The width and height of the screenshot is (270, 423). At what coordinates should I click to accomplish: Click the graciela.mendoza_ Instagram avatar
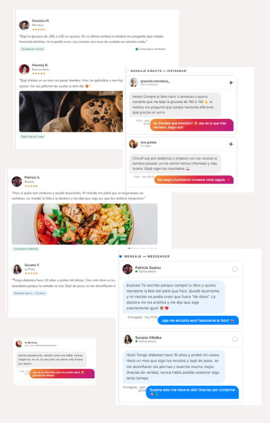point(133,82)
